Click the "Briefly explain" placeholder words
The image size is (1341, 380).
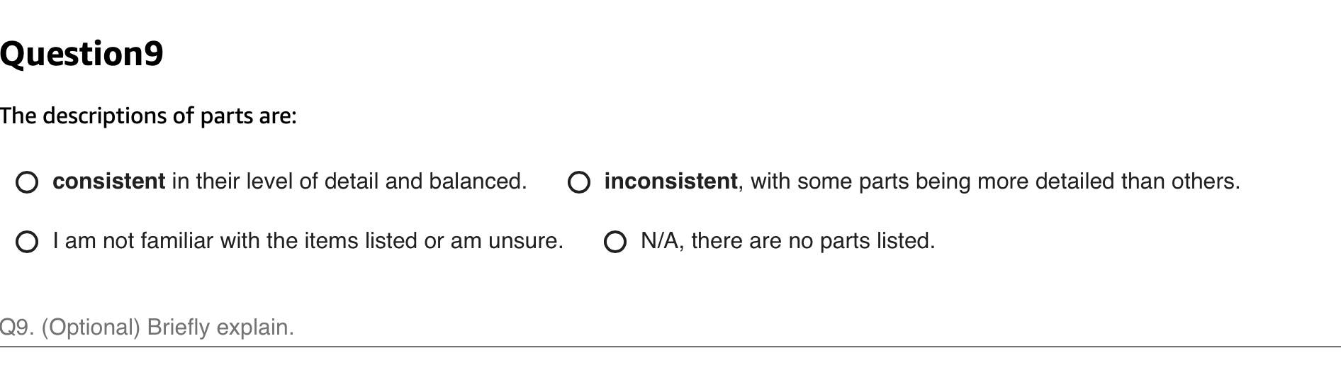click(x=220, y=328)
